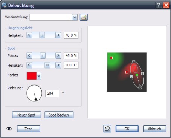Click the Spot Helligkeit slider thumb

(x=47, y=65)
